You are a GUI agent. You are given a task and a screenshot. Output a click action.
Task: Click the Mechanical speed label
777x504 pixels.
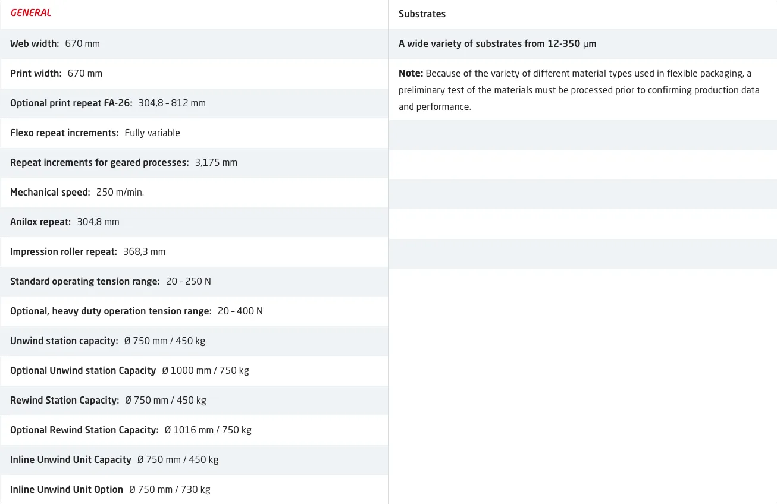50,193
